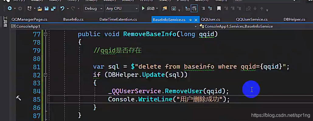Open the 工具箱 toolbox side panel
The height and width of the screenshot is (121, 313).
point(5,22)
